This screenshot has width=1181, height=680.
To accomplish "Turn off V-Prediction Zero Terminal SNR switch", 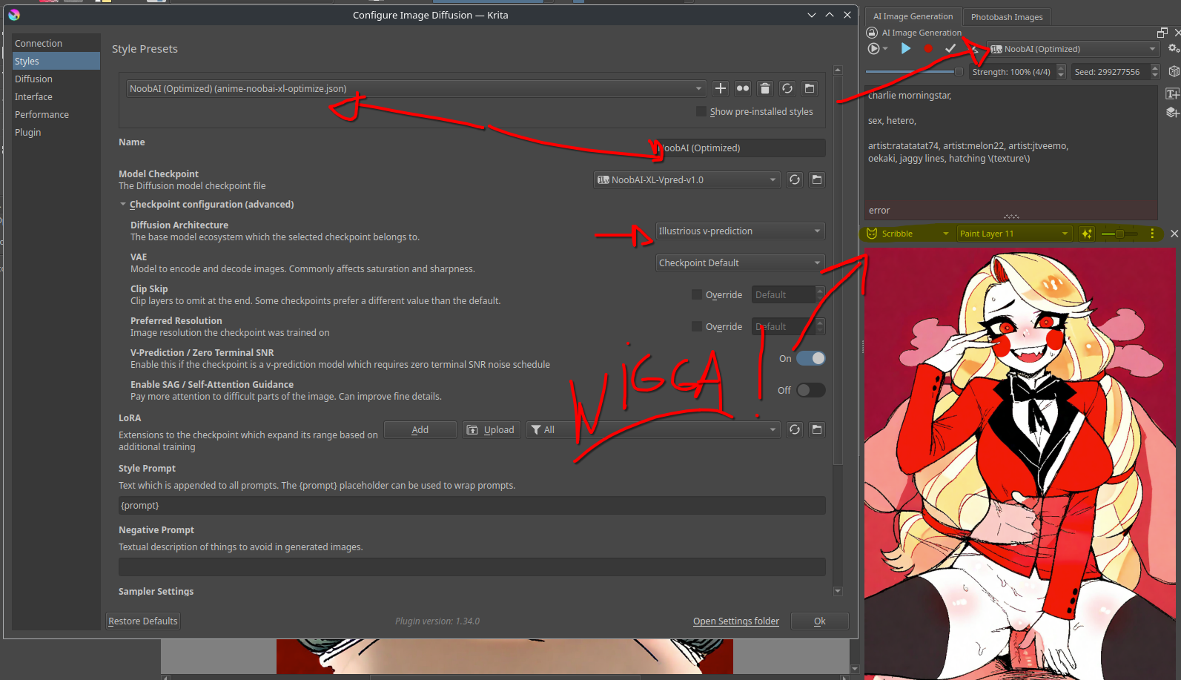I will tap(811, 358).
